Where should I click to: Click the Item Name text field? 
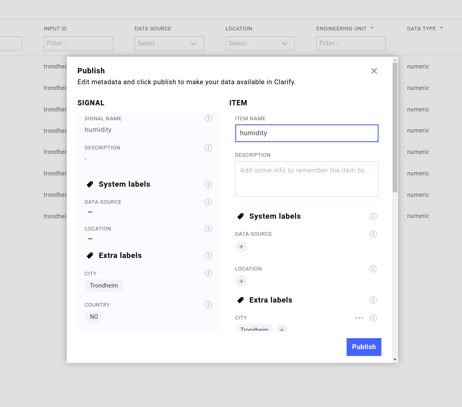click(x=307, y=133)
